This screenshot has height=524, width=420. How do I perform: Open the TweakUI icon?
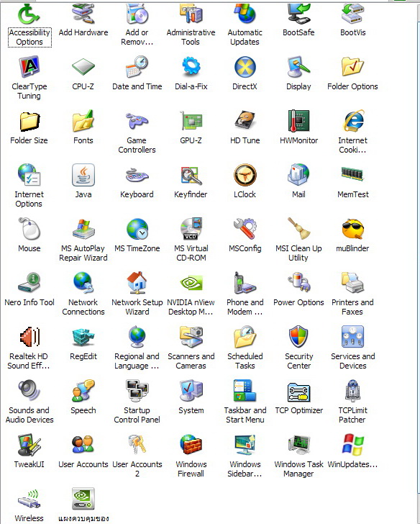click(29, 445)
